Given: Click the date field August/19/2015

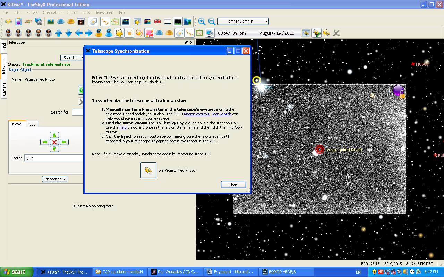Looking at the screenshot, I should tap(277, 33).
